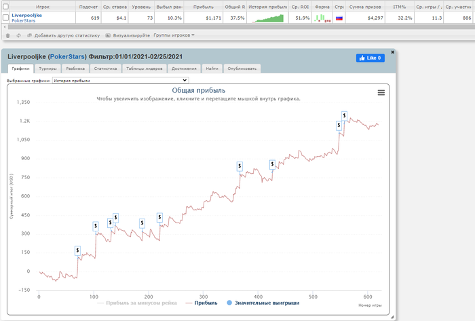475x321 pixels.
Task: Open the История прибыли chart selector
Action: (121, 81)
